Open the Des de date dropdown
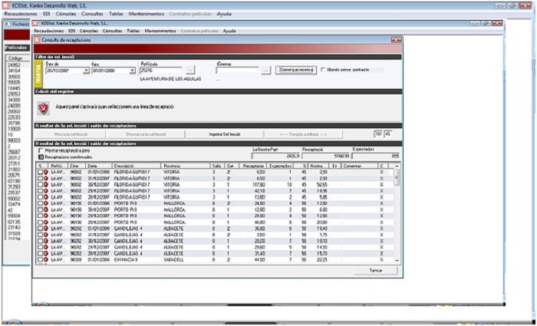The height and width of the screenshot is (326, 537). click(86, 71)
